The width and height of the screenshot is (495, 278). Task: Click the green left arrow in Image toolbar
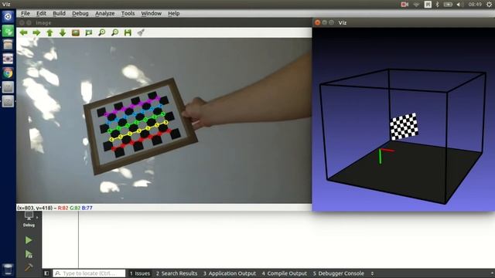(24, 32)
